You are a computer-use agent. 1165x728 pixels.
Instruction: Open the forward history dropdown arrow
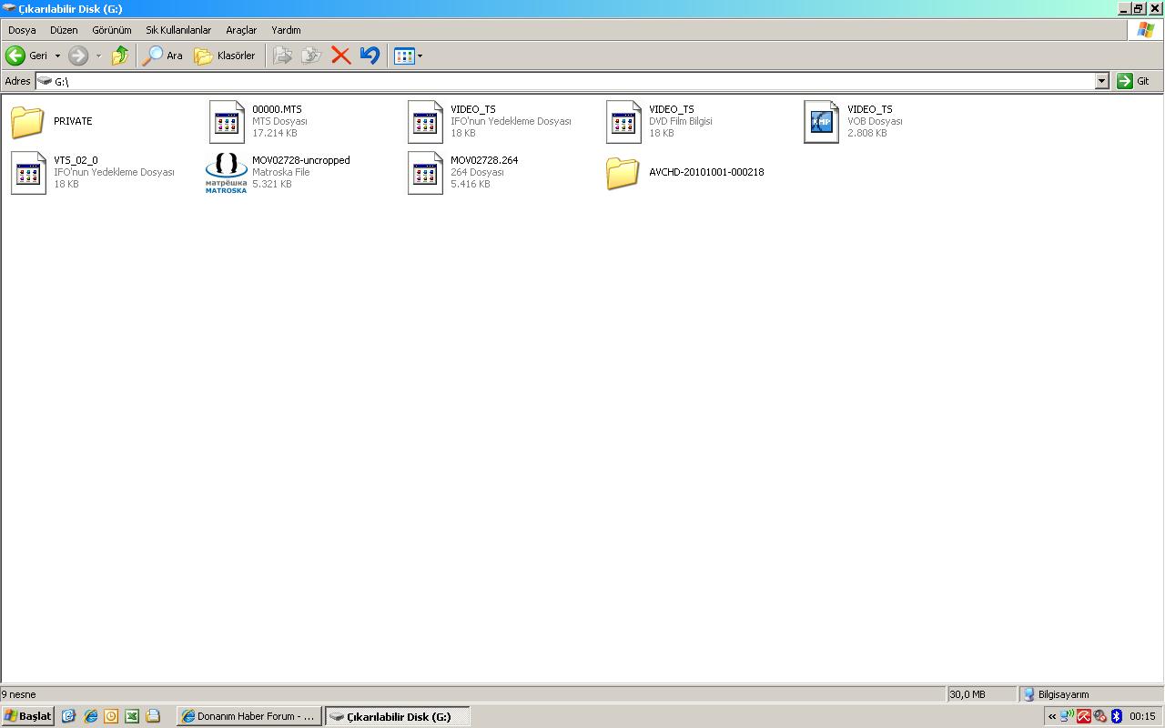coord(98,56)
